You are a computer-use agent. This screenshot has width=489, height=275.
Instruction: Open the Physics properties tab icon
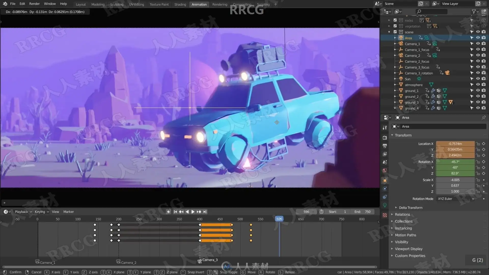coord(385,189)
